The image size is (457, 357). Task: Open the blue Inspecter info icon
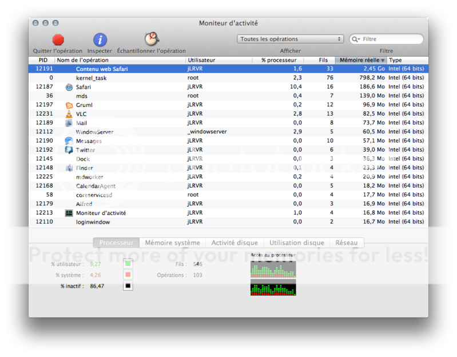[100, 40]
